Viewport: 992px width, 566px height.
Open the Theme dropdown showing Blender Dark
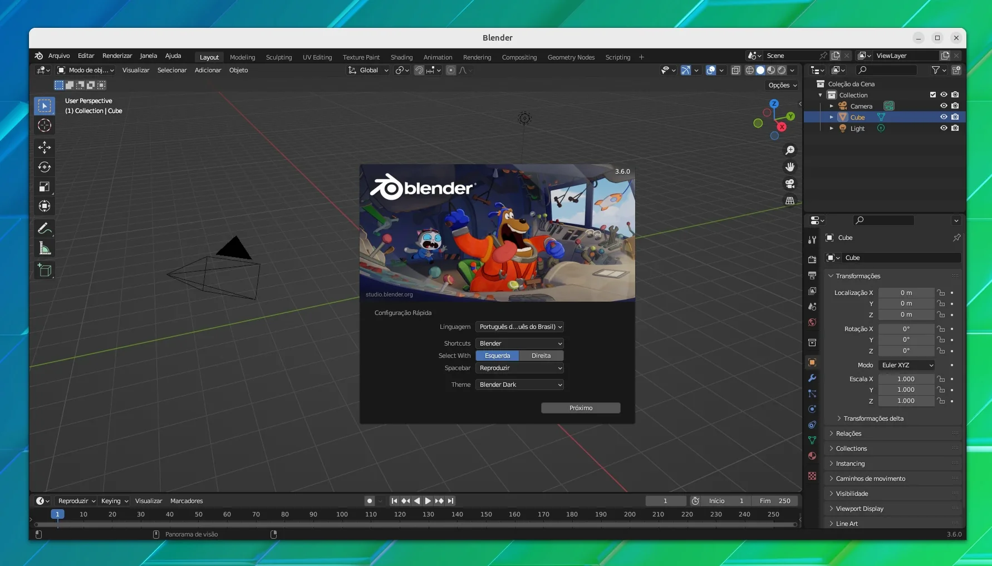click(x=520, y=385)
